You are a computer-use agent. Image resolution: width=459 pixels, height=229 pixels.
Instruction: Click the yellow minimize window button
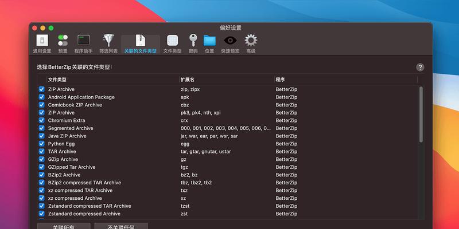point(42,28)
